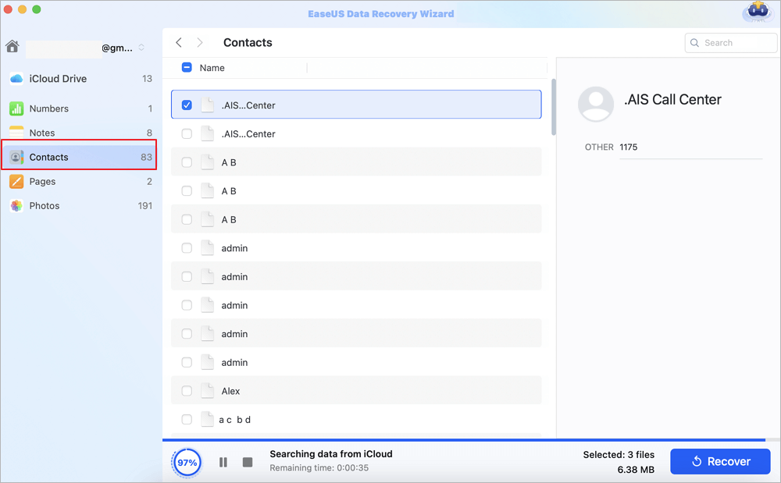Click the mascot icon in title bar
This screenshot has height=483, width=781.
click(x=758, y=12)
